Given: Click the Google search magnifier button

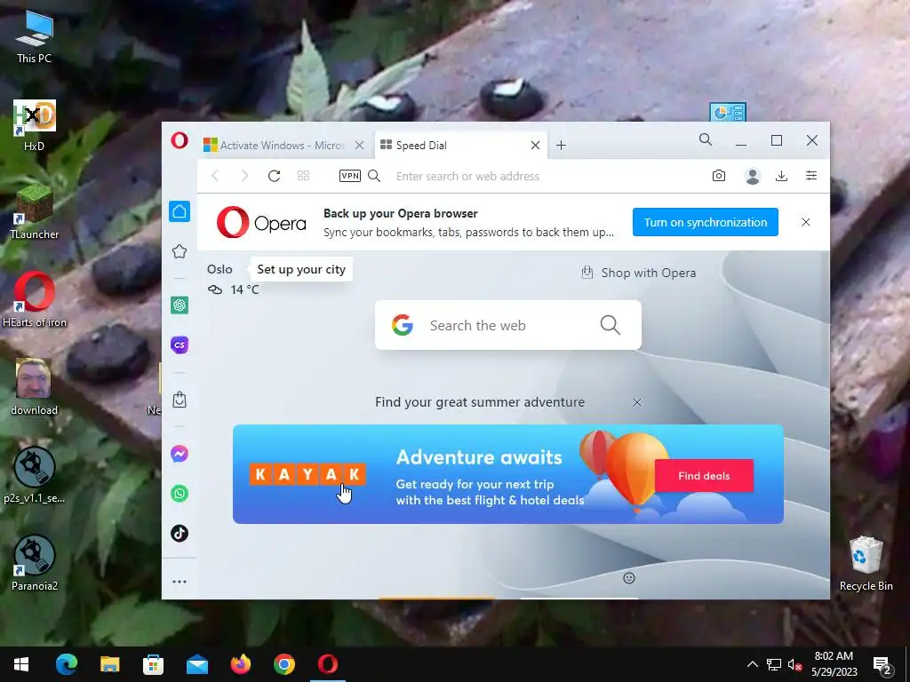Looking at the screenshot, I should pos(610,325).
